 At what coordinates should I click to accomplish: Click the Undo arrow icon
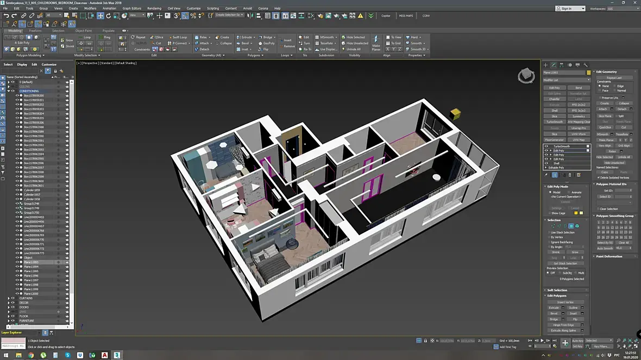tap(6, 16)
